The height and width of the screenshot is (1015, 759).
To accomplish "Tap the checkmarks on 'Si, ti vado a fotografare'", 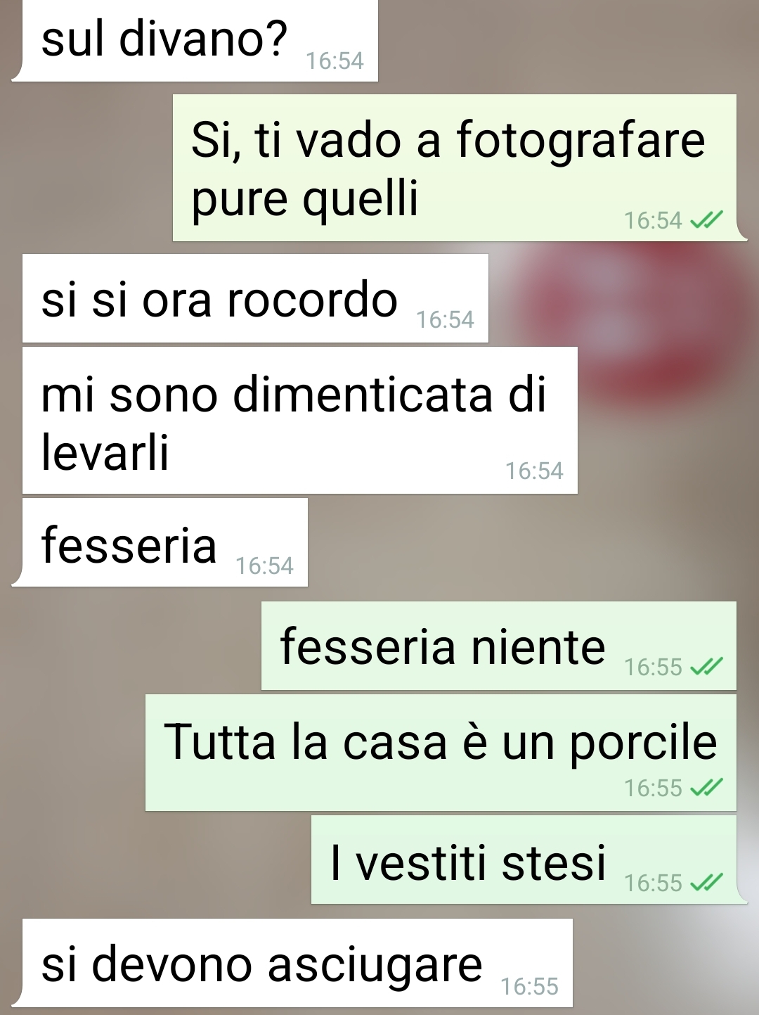I will tap(706, 220).
